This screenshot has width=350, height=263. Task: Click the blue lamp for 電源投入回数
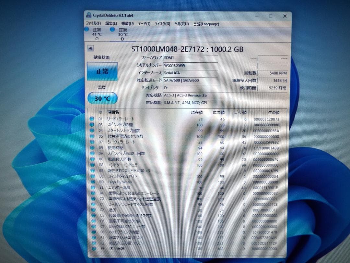pos(92,159)
